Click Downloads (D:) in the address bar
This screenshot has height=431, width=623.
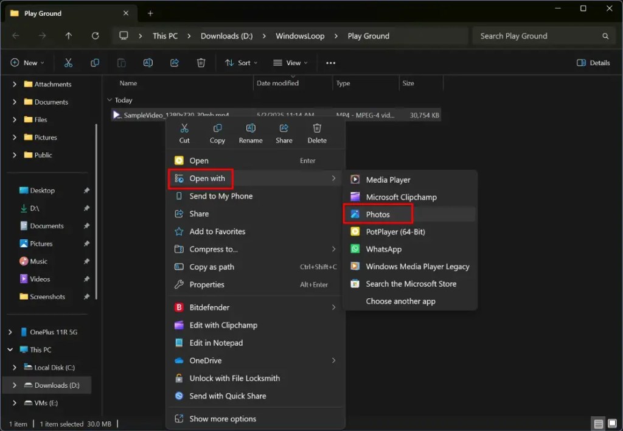point(226,36)
